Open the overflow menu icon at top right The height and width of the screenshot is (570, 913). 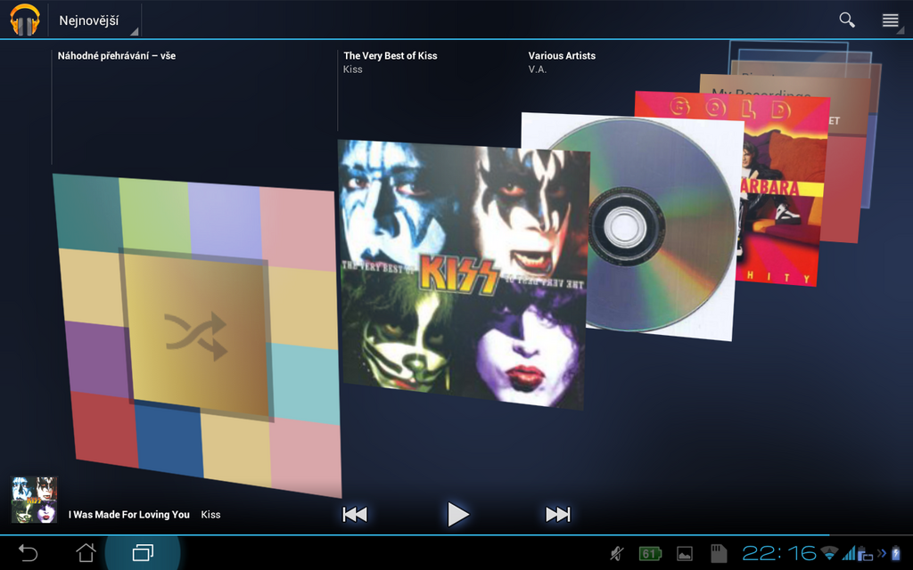coord(890,20)
